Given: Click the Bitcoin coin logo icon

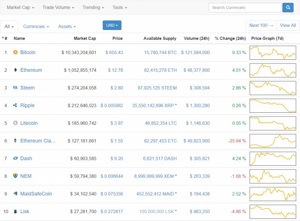Looking at the screenshot, I should [15, 52].
